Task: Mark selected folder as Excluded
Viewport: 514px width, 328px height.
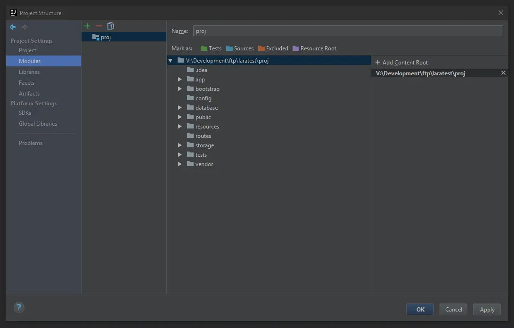Action: [273, 48]
